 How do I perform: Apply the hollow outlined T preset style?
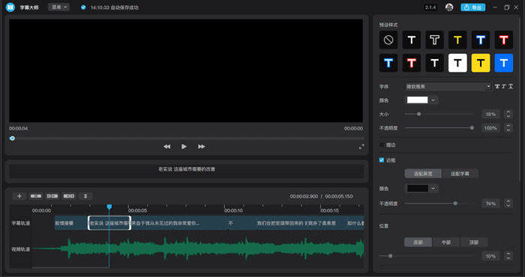(434, 40)
